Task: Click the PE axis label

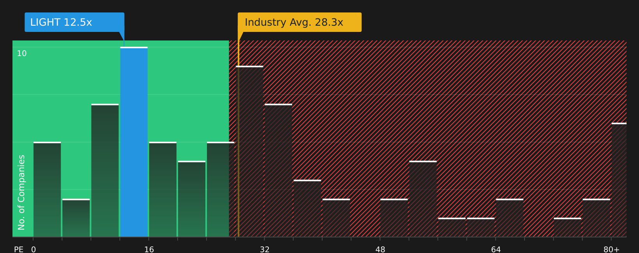Action: [19, 249]
